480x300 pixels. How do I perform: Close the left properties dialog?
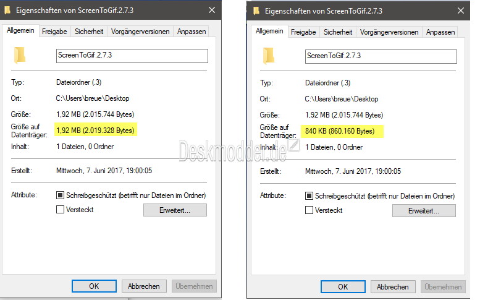pyautogui.click(x=212, y=10)
